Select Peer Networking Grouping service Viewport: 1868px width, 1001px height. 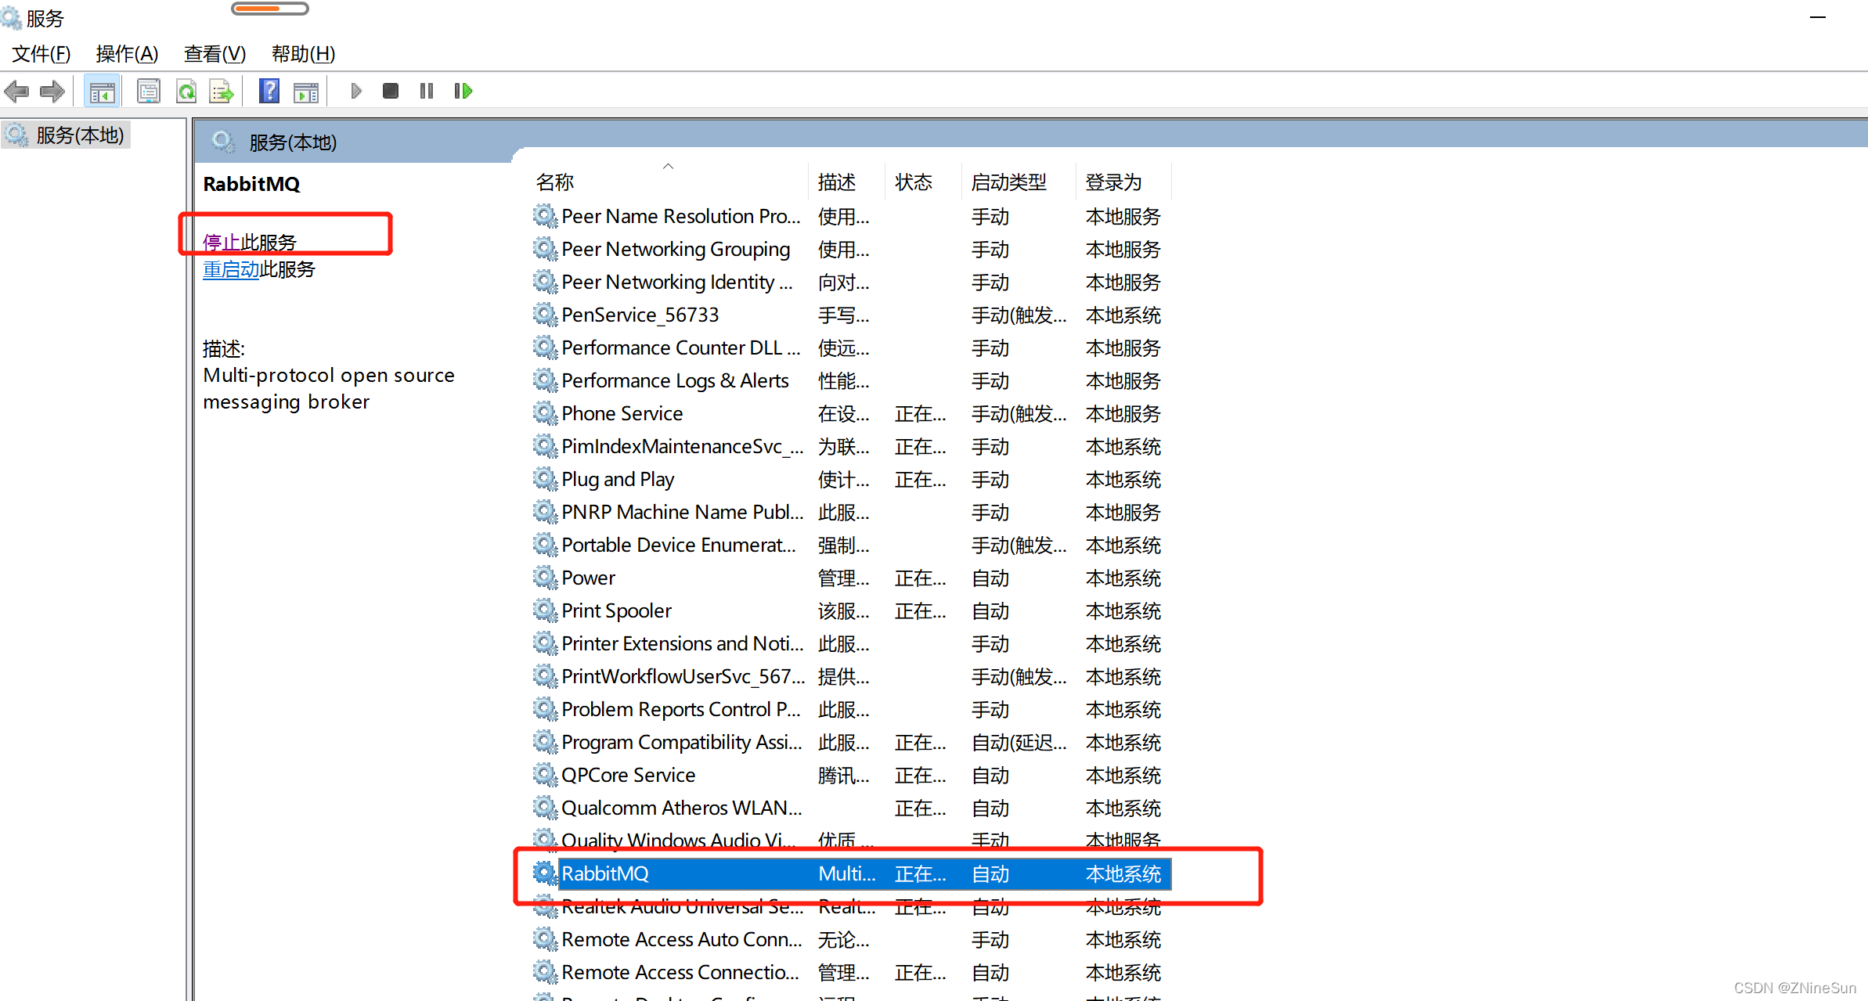(852, 249)
